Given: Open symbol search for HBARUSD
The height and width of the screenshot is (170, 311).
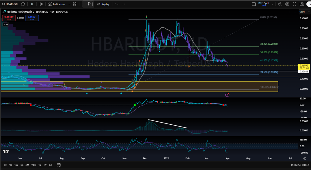Looking at the screenshot, I should click(x=10, y=4).
